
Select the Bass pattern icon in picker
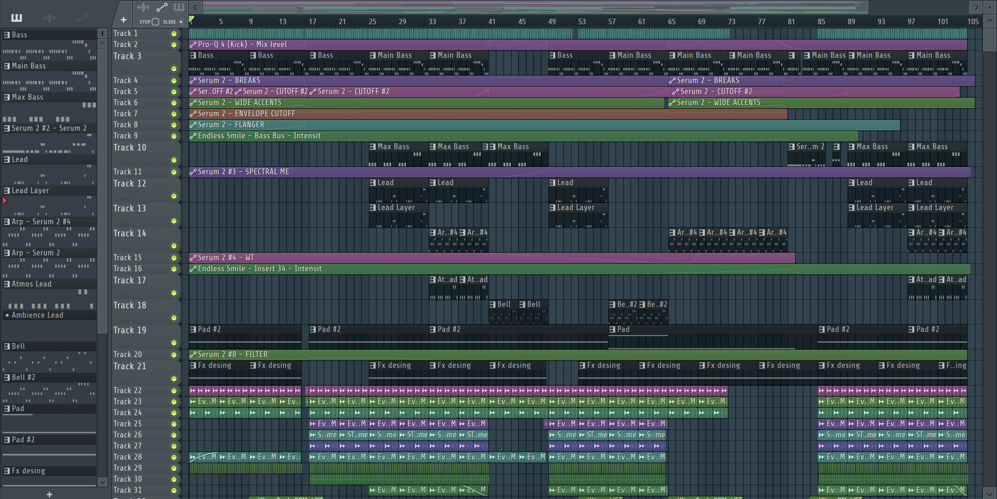[x=7, y=35]
